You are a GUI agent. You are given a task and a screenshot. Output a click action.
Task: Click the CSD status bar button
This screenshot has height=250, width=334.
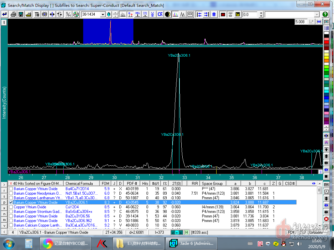click(x=302, y=232)
